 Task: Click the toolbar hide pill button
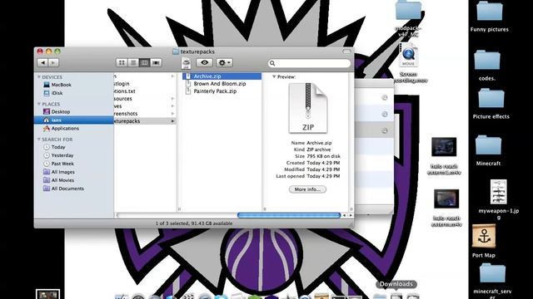pos(346,51)
